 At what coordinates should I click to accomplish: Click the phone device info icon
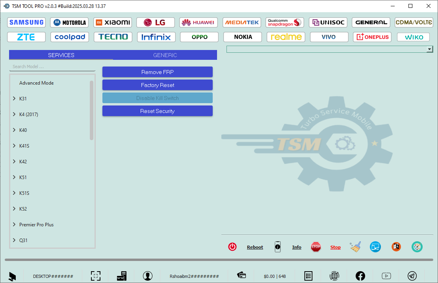278,247
